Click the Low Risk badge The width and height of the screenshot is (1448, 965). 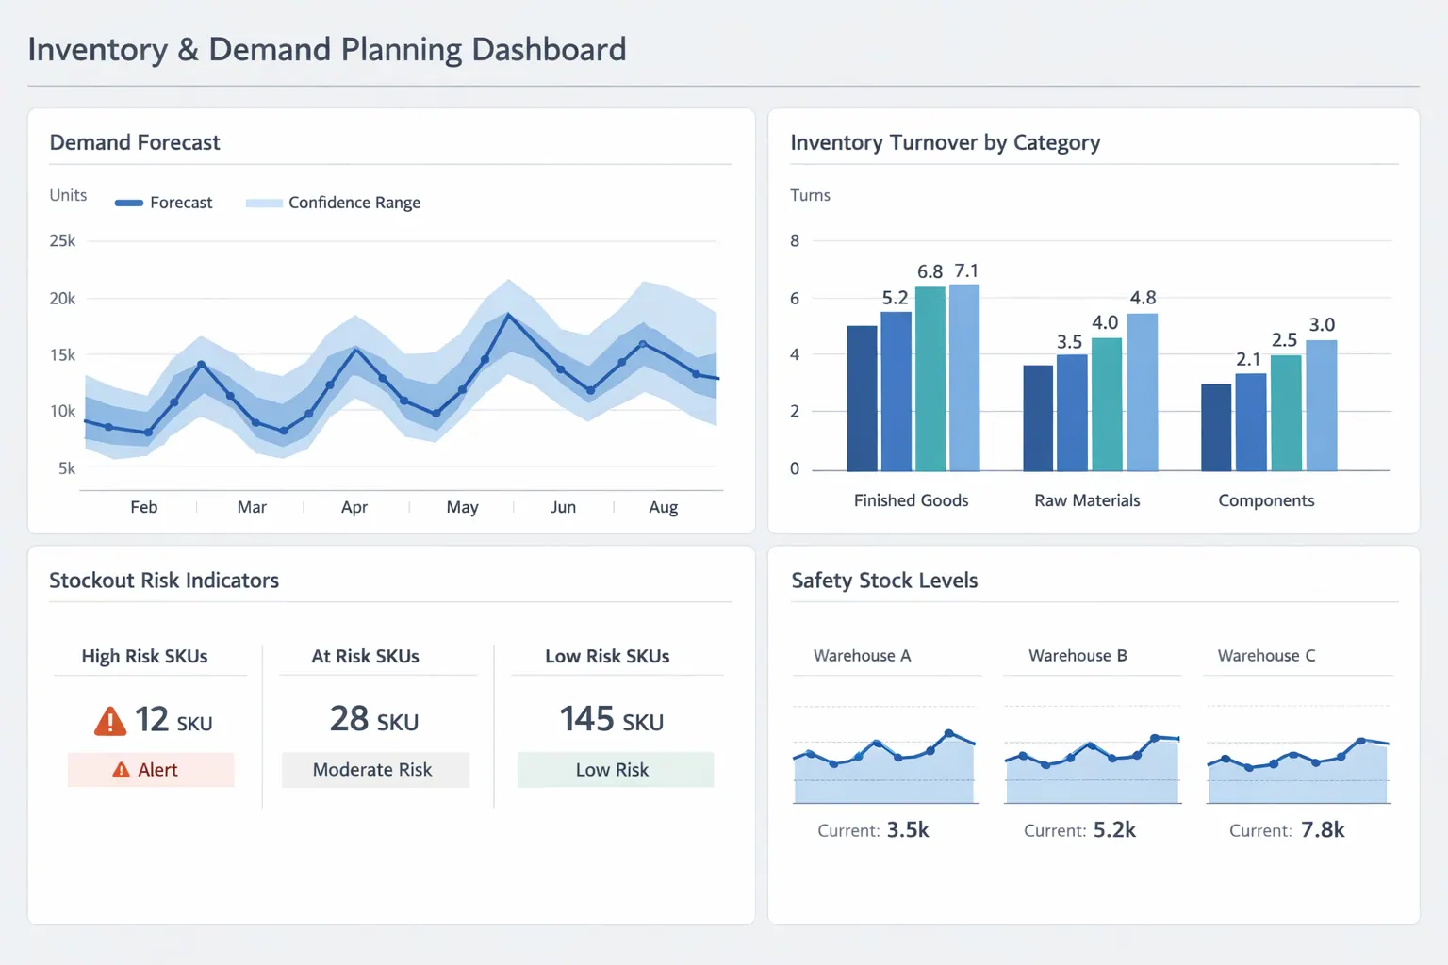(x=614, y=769)
